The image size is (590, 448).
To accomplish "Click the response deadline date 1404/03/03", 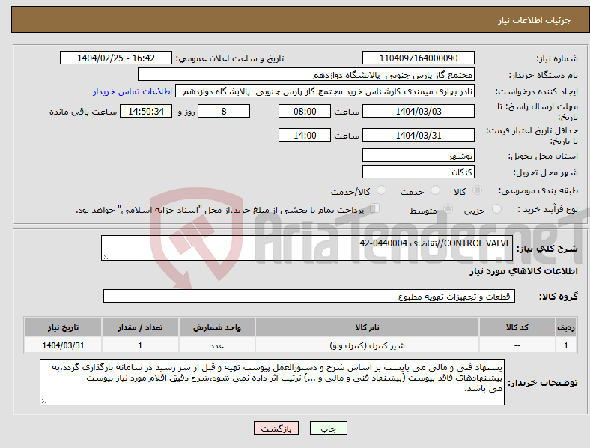I will click(418, 111).
